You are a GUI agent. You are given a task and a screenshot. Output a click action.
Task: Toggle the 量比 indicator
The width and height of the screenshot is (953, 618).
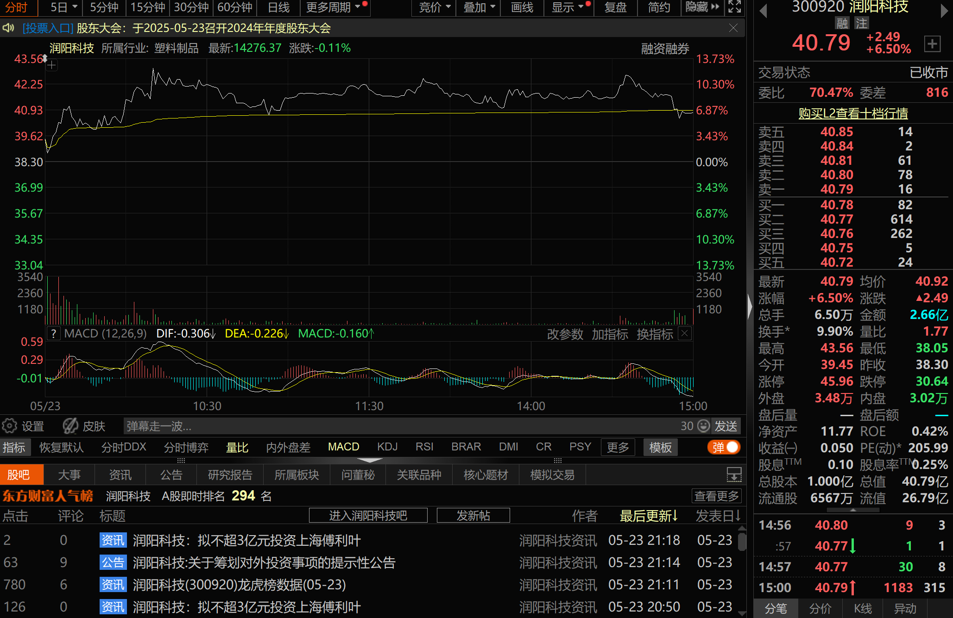tap(237, 447)
